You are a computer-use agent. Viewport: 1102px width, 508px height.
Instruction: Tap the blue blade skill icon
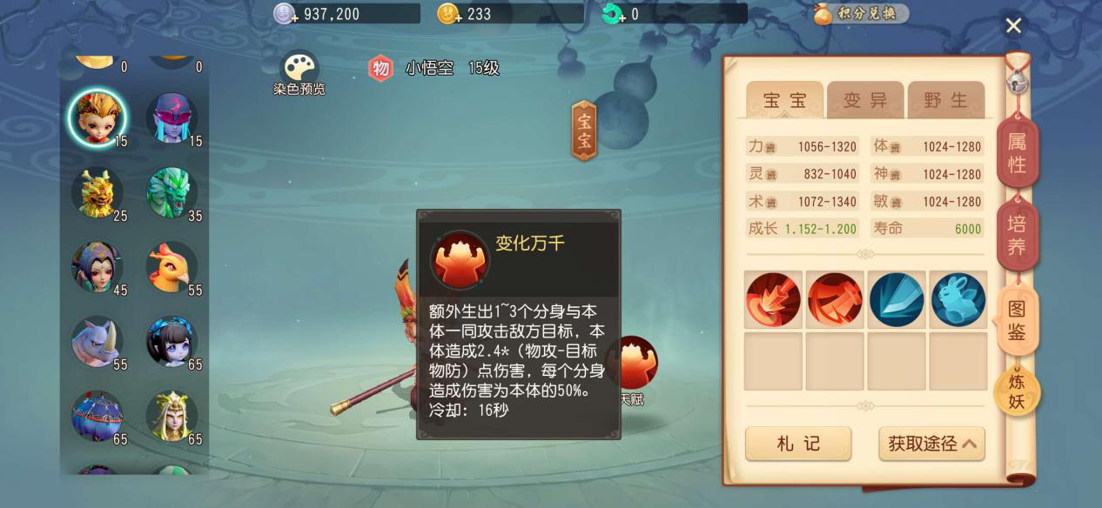(897, 299)
